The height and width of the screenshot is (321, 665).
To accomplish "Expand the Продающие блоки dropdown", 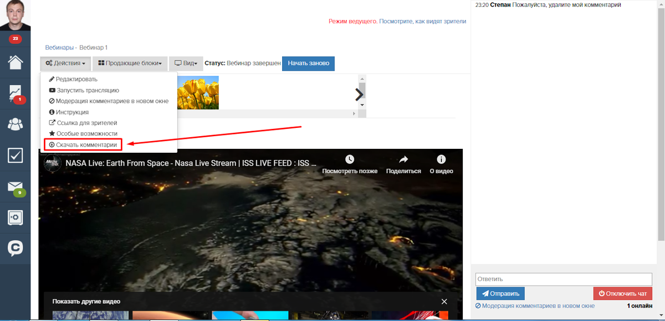I will (x=130, y=64).
